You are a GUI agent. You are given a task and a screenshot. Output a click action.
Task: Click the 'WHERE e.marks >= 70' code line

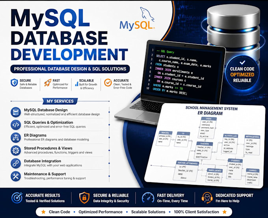pos(168,87)
